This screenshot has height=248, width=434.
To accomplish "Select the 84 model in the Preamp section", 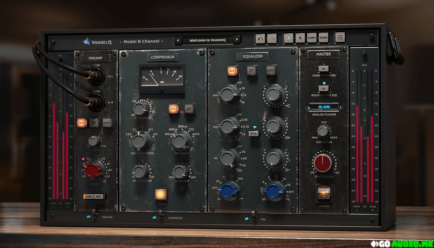I will pyautogui.click(x=81, y=123).
